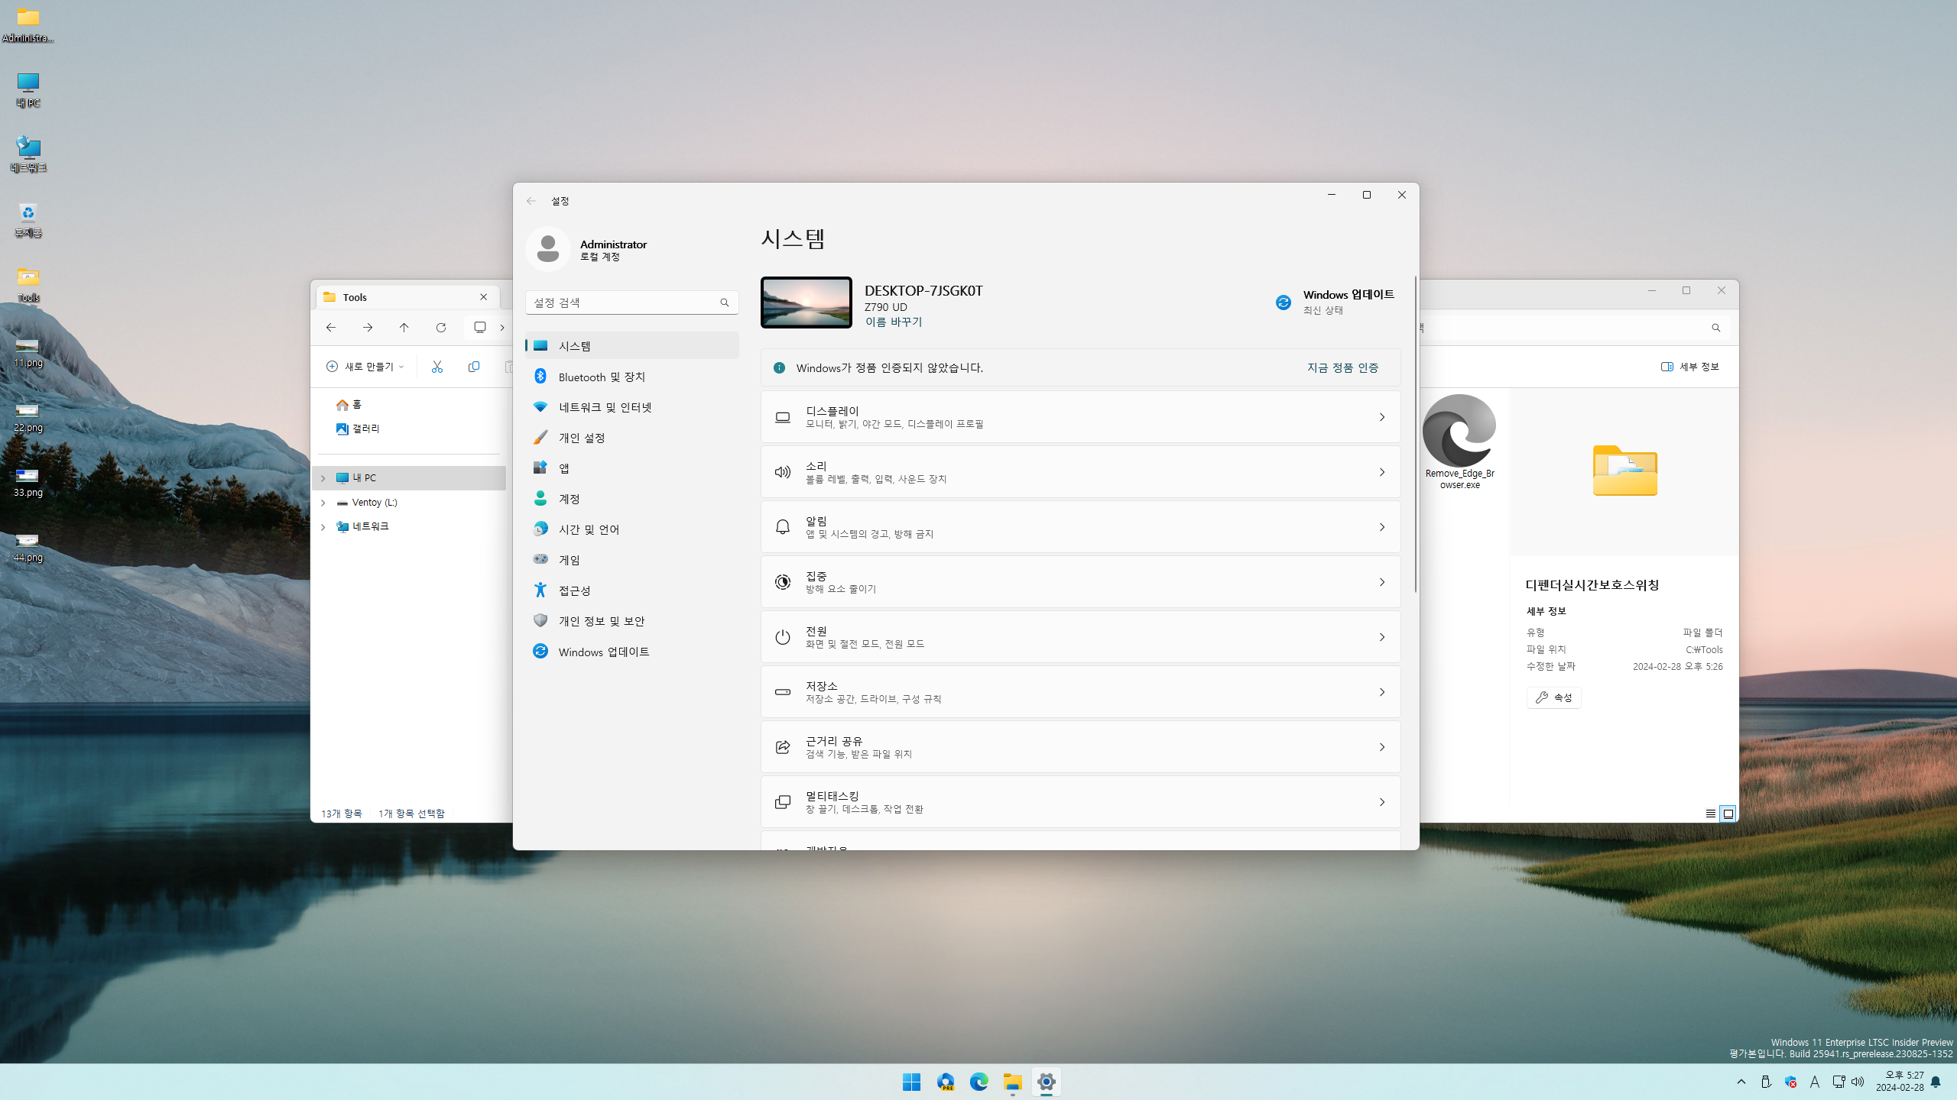The width and height of the screenshot is (1957, 1100).
Task: Go forward in the Tools Explorer window
Action: pos(368,328)
